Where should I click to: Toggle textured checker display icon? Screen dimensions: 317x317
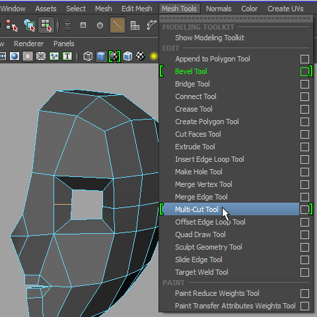[141, 56]
